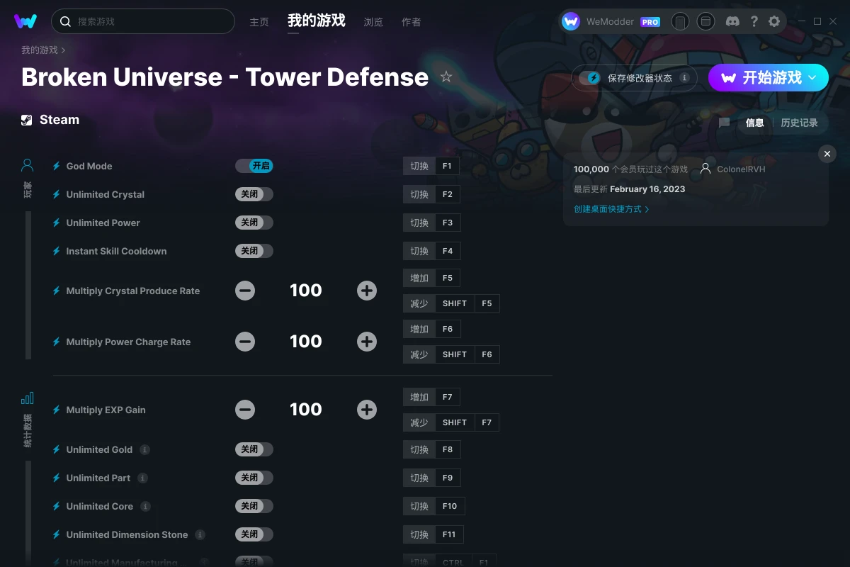Click the Unlimited Crystal F2 hotkey button
850x567 pixels.
click(431, 194)
